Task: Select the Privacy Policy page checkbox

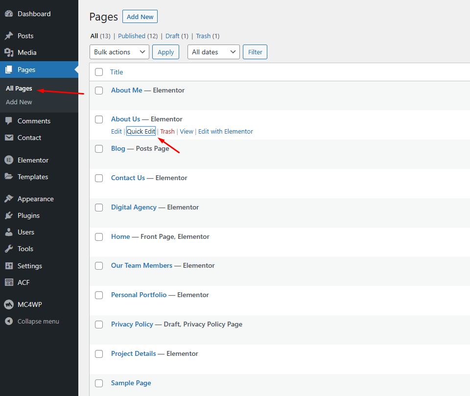Action: click(99, 325)
